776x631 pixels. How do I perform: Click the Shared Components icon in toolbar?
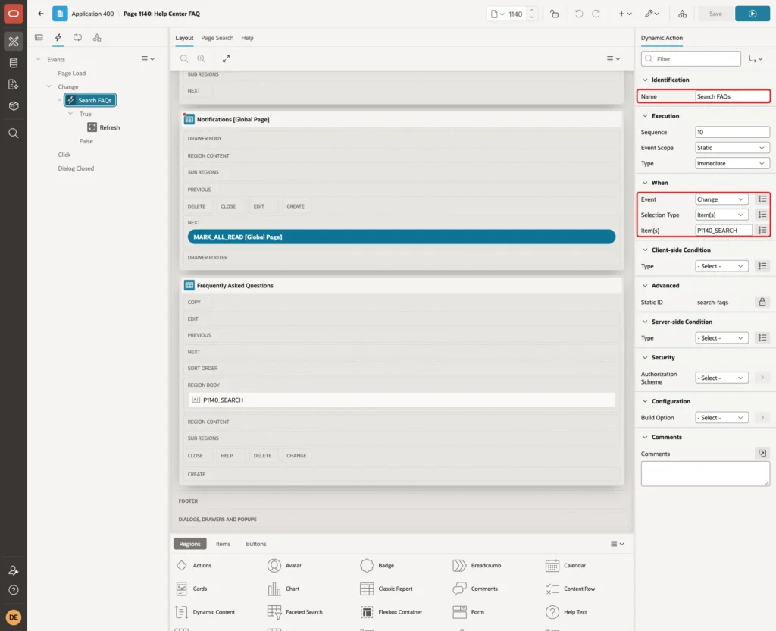(683, 14)
